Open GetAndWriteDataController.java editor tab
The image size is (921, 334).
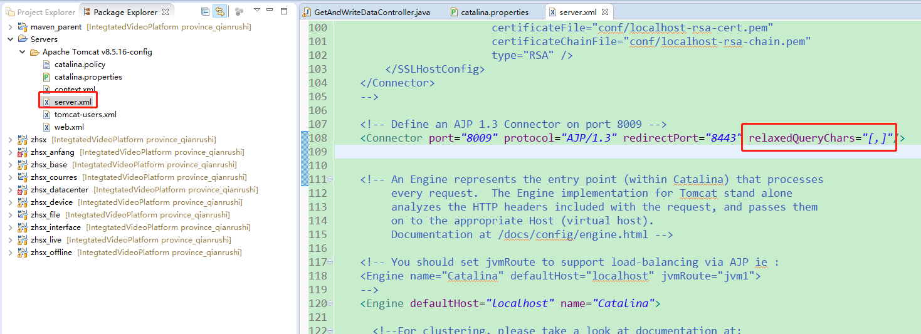(x=366, y=12)
